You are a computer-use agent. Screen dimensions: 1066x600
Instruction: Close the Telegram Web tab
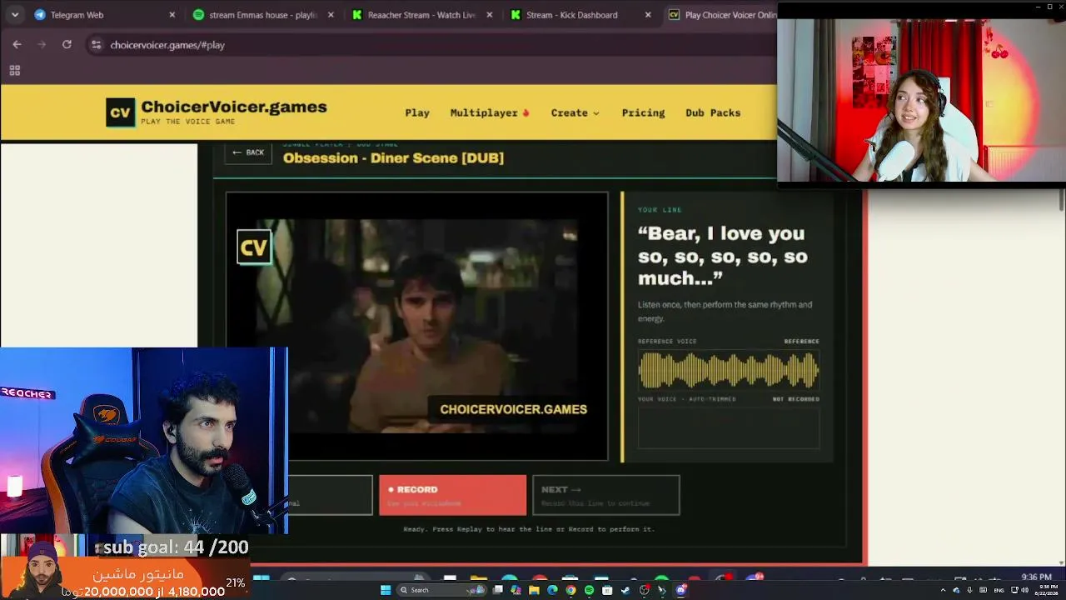pos(172,15)
